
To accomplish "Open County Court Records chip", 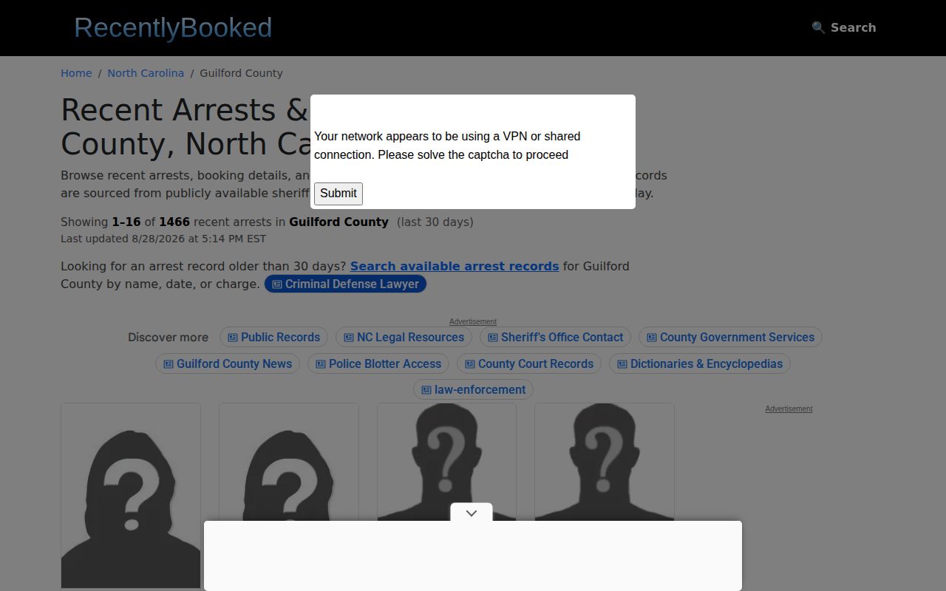I will point(528,363).
